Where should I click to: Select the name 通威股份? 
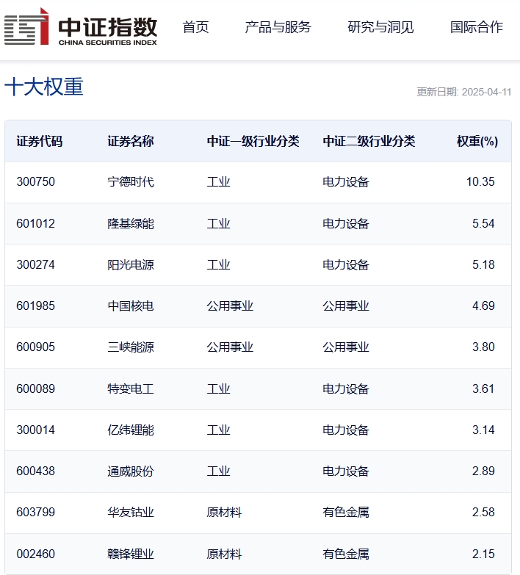click(131, 471)
